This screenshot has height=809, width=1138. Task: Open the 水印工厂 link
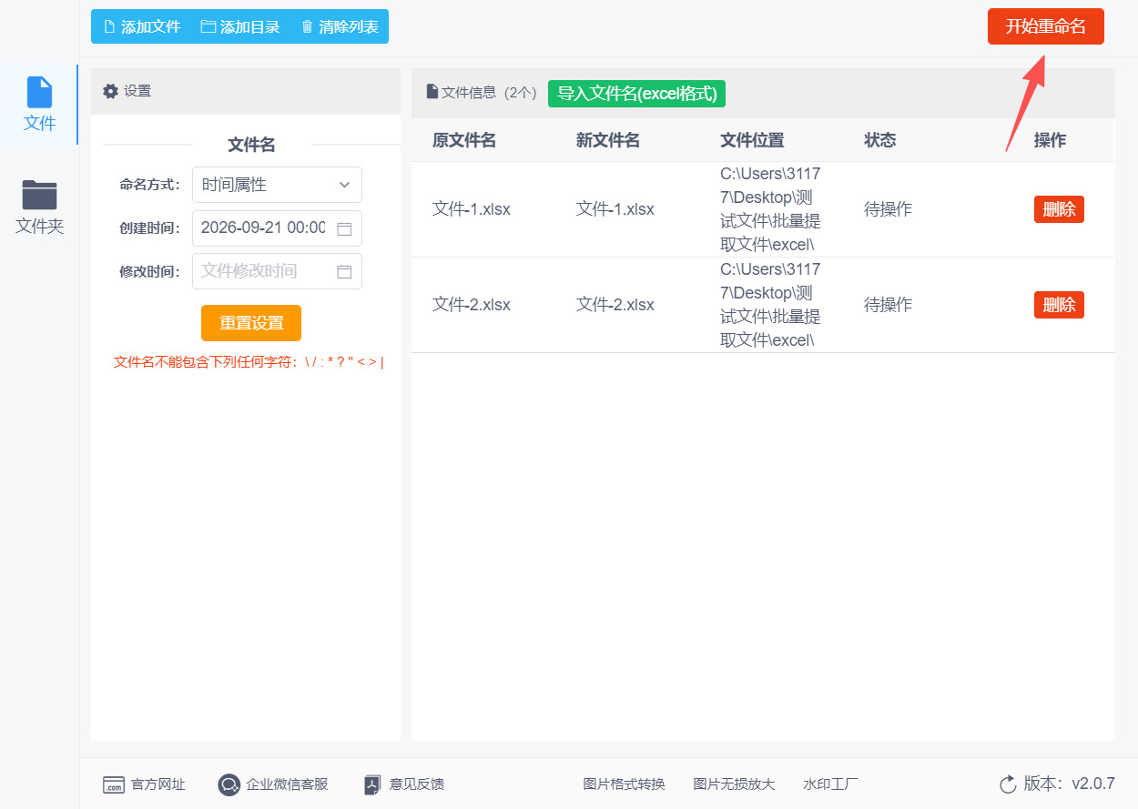(830, 784)
